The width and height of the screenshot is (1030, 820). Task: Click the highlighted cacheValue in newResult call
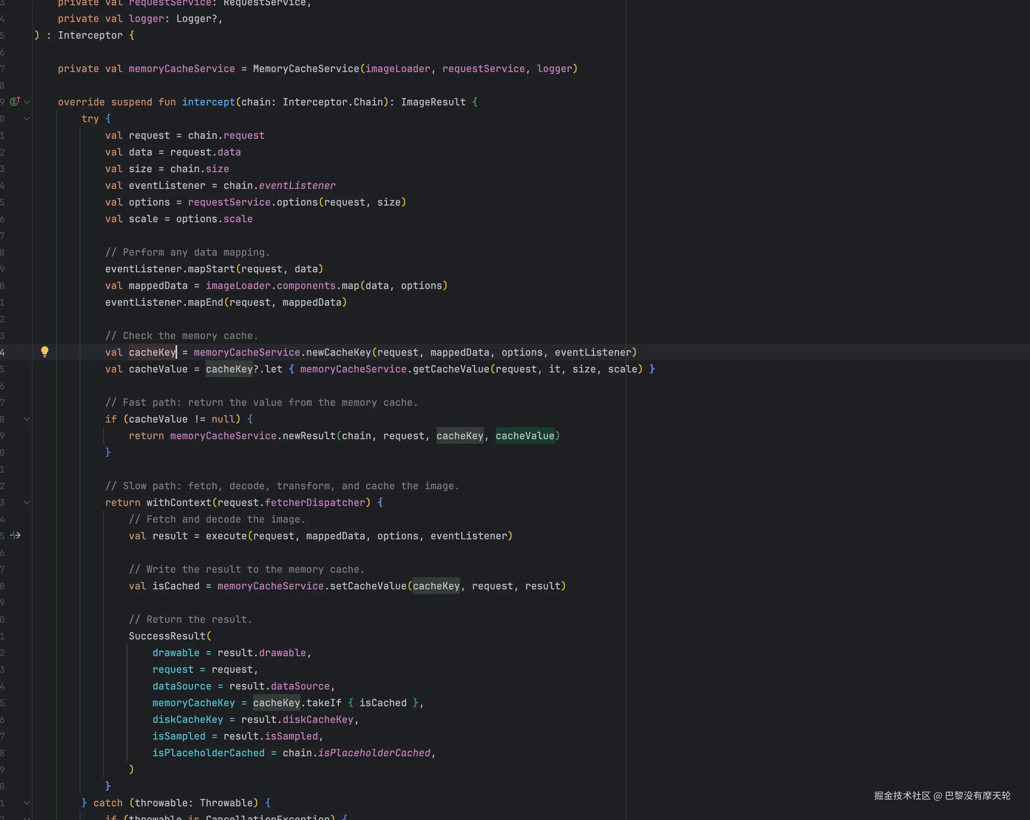[524, 436]
